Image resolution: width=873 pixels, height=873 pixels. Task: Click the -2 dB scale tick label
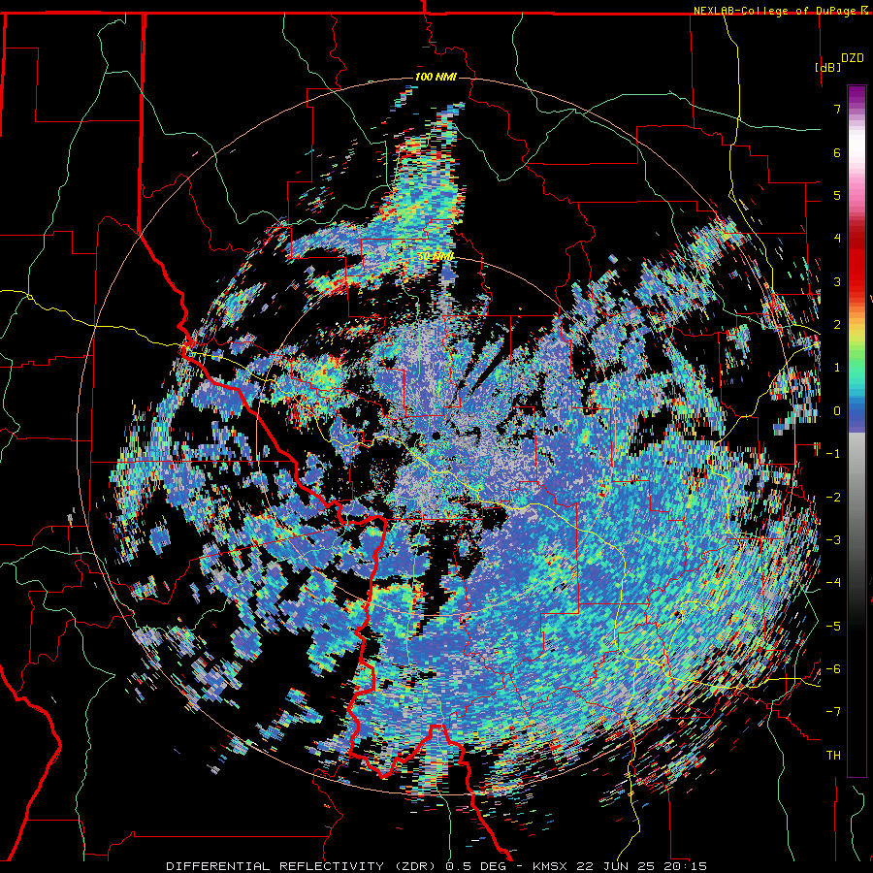tap(833, 498)
